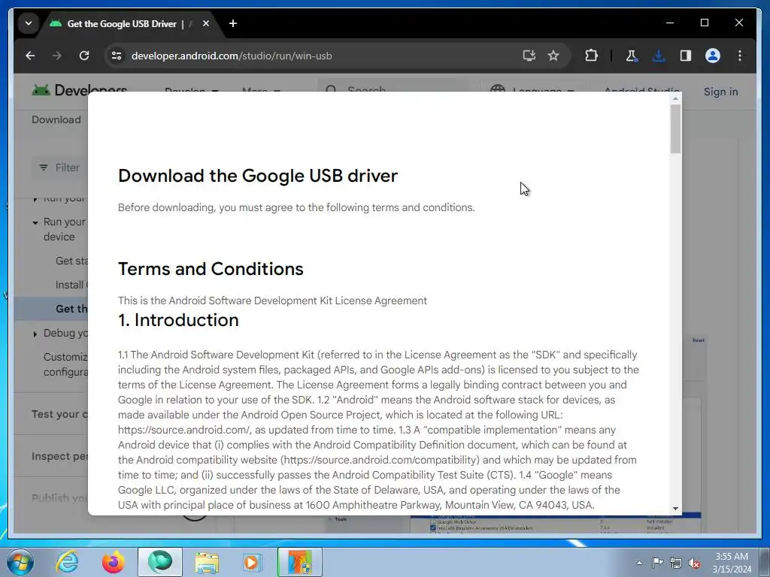Select the Inspect sidebar item
This screenshot has width=770, height=577.
59,456
